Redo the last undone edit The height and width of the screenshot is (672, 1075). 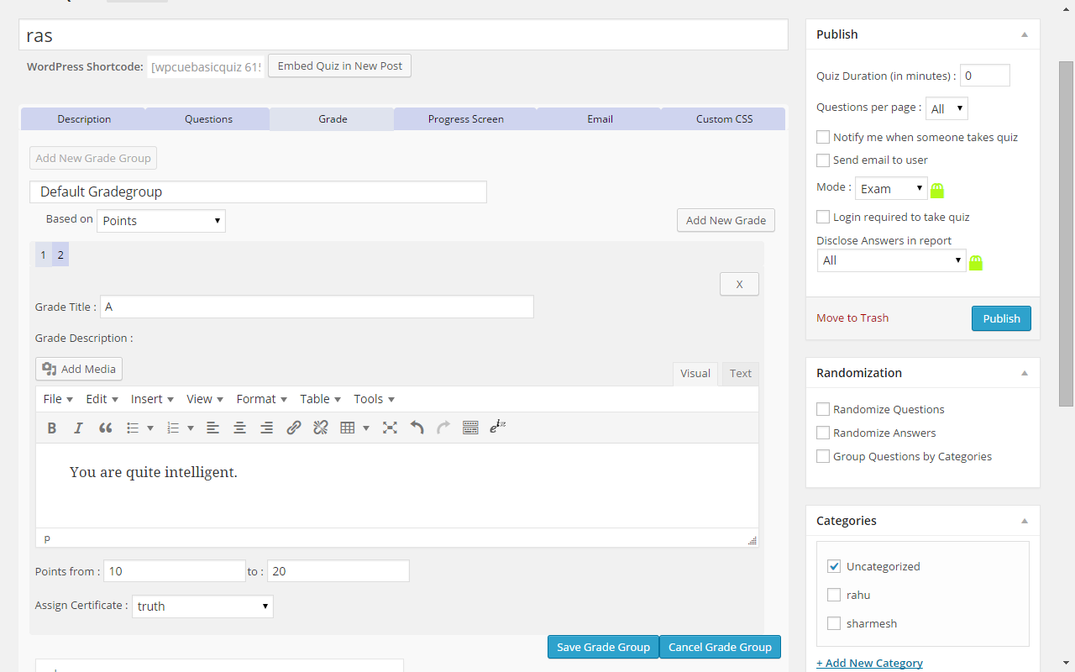(x=443, y=428)
